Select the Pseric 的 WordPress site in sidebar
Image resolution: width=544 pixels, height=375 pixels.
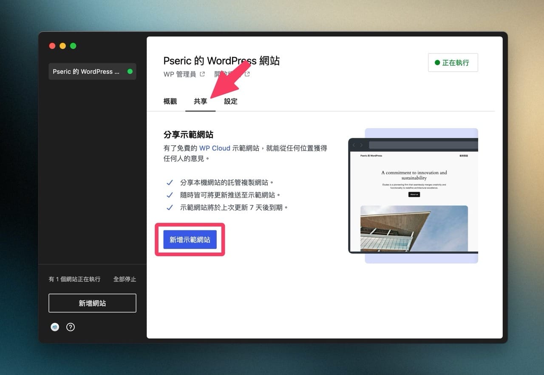point(92,71)
